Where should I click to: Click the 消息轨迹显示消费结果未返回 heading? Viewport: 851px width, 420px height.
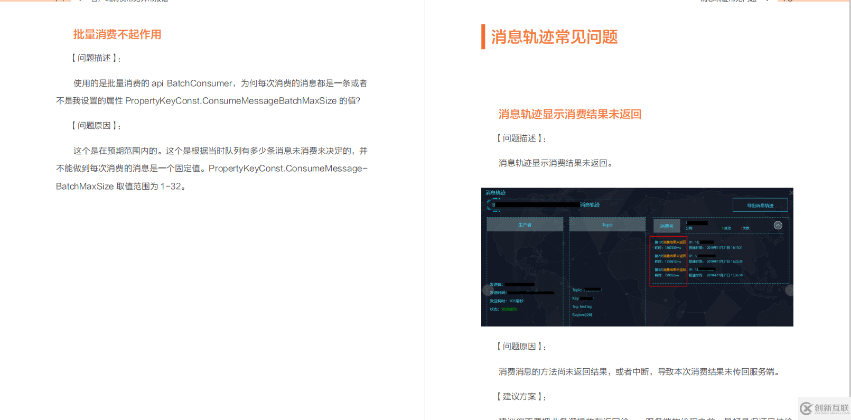569,114
